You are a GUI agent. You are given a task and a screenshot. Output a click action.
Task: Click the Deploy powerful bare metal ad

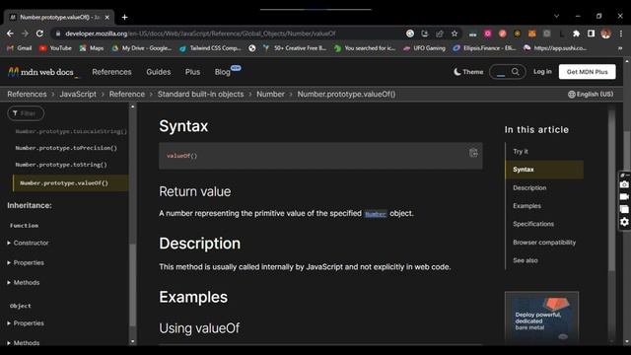pos(541,318)
